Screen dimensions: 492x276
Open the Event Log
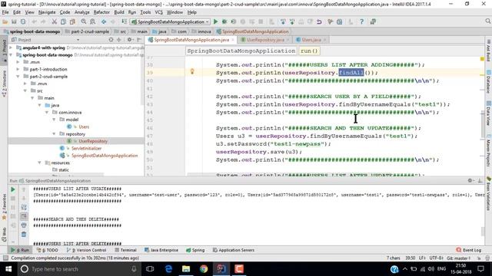click(x=469, y=250)
